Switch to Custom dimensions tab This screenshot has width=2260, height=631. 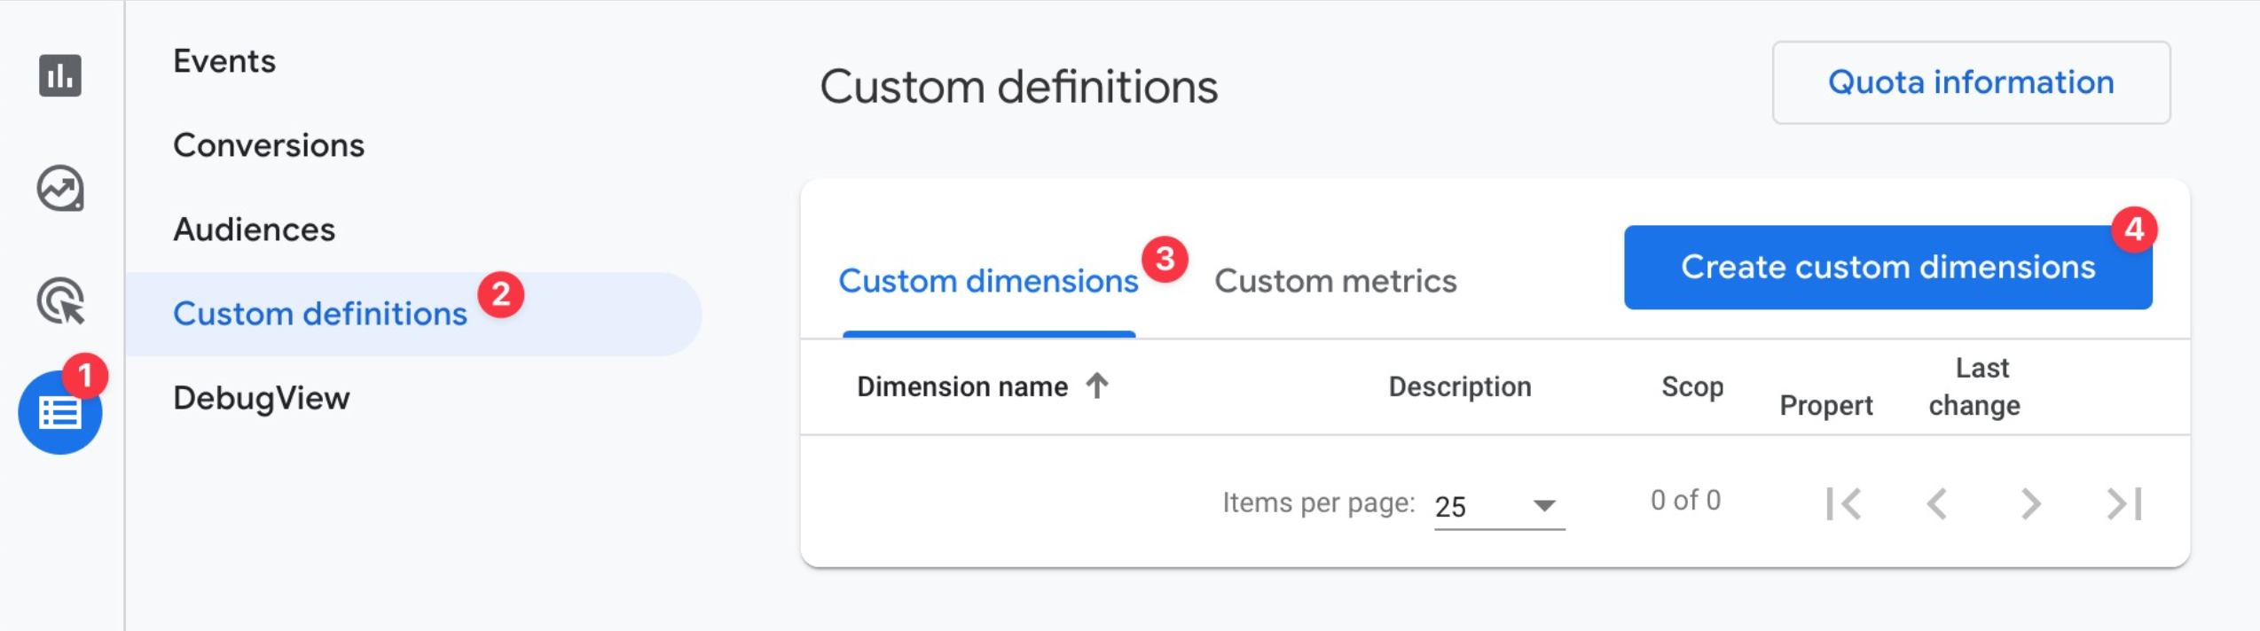click(x=988, y=281)
